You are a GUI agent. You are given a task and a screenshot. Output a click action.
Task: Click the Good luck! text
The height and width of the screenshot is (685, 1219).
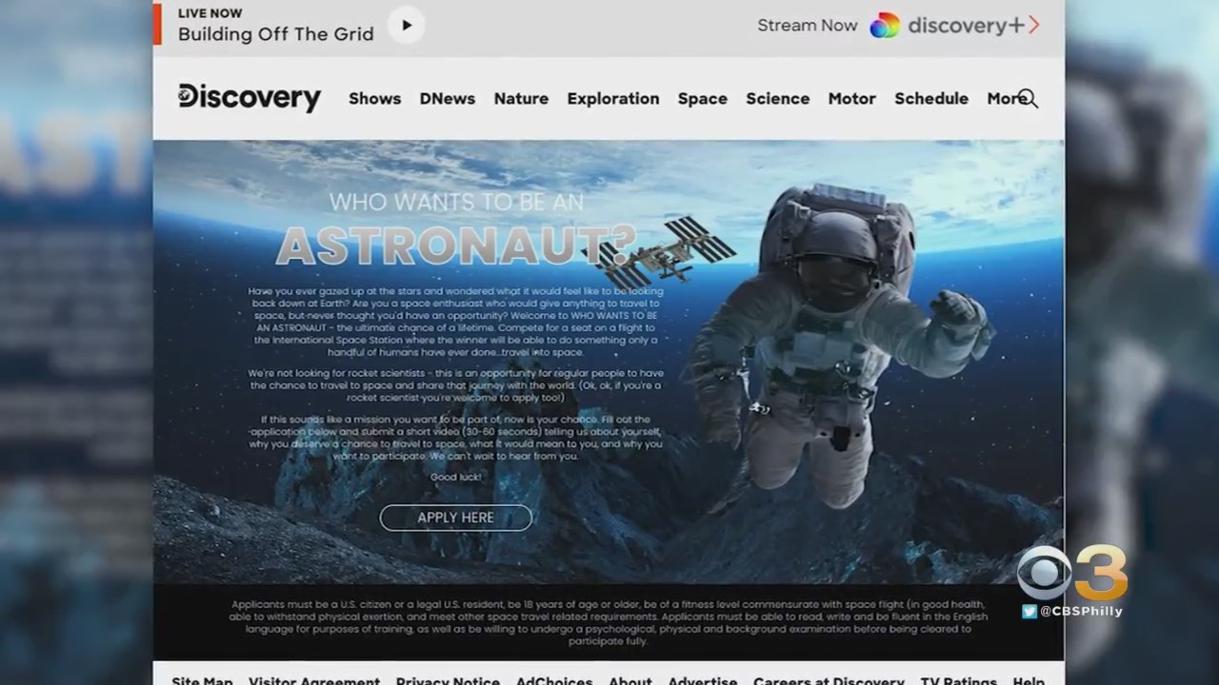point(455,477)
